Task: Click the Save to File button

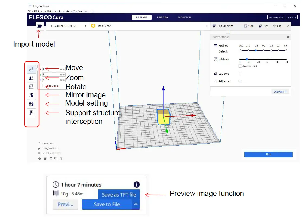Action: coord(107,204)
